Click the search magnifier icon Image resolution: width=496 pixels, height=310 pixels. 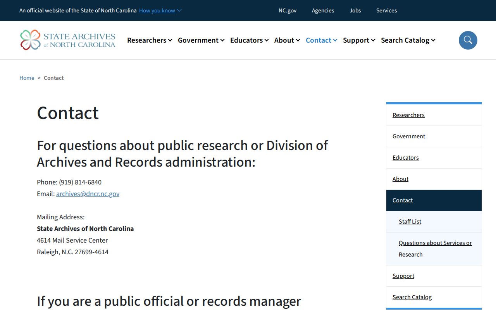[468, 40]
